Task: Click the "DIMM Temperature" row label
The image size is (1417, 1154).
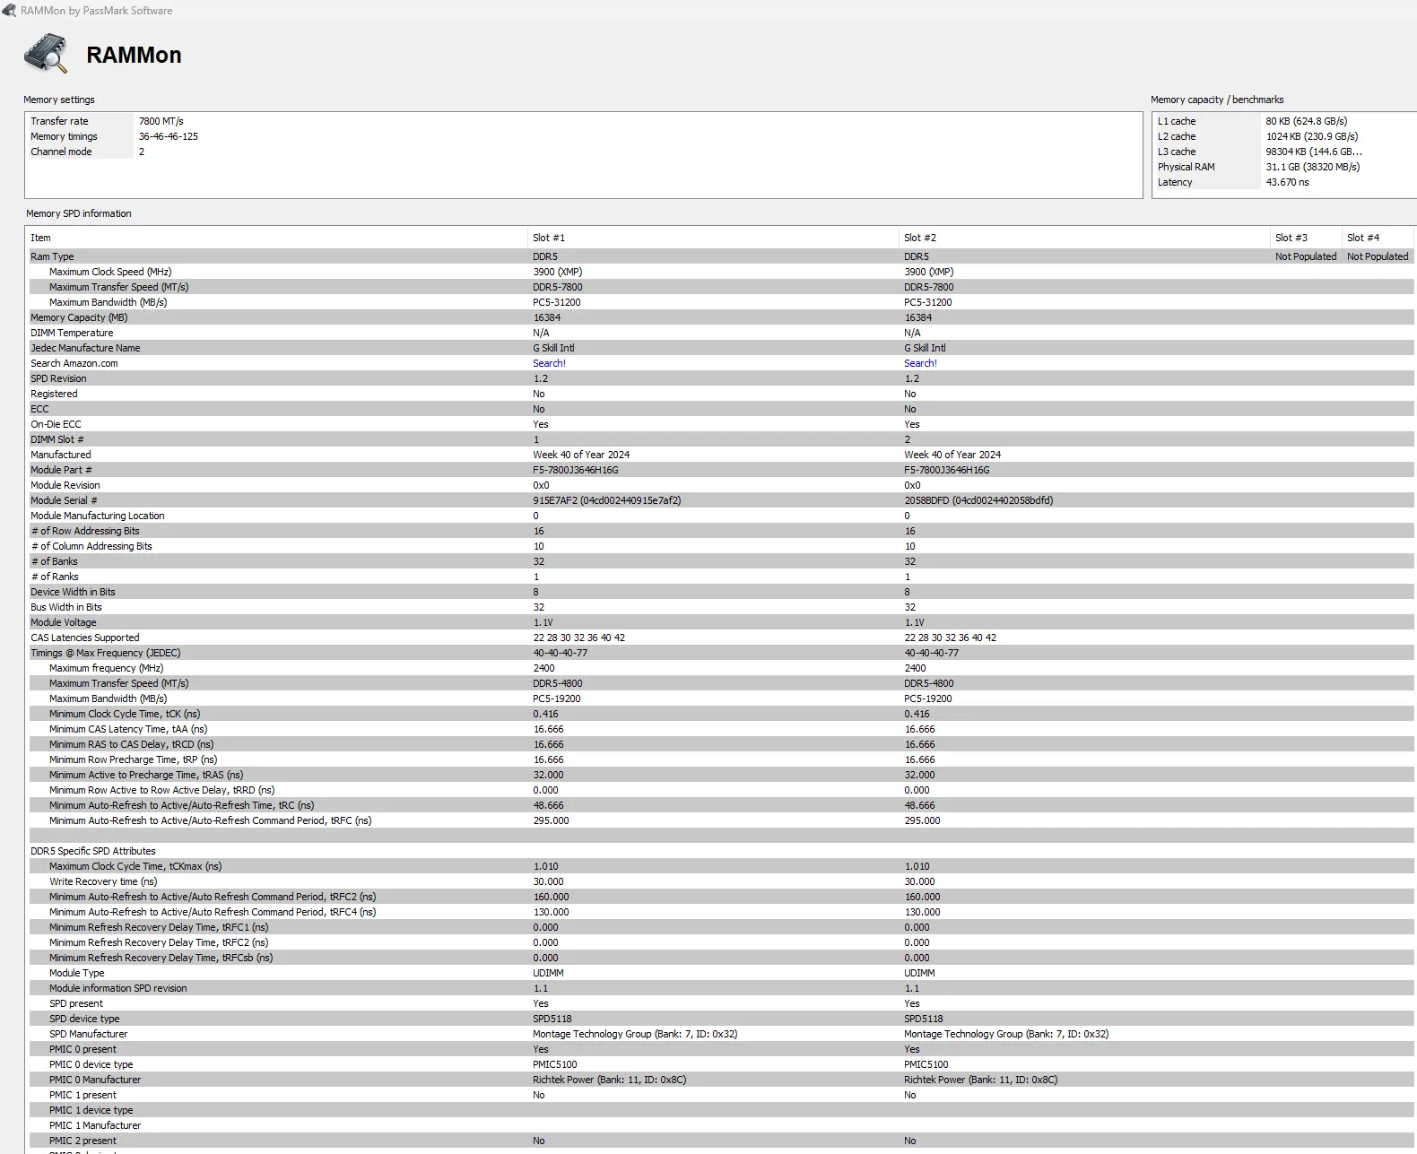Action: pyautogui.click(x=72, y=333)
